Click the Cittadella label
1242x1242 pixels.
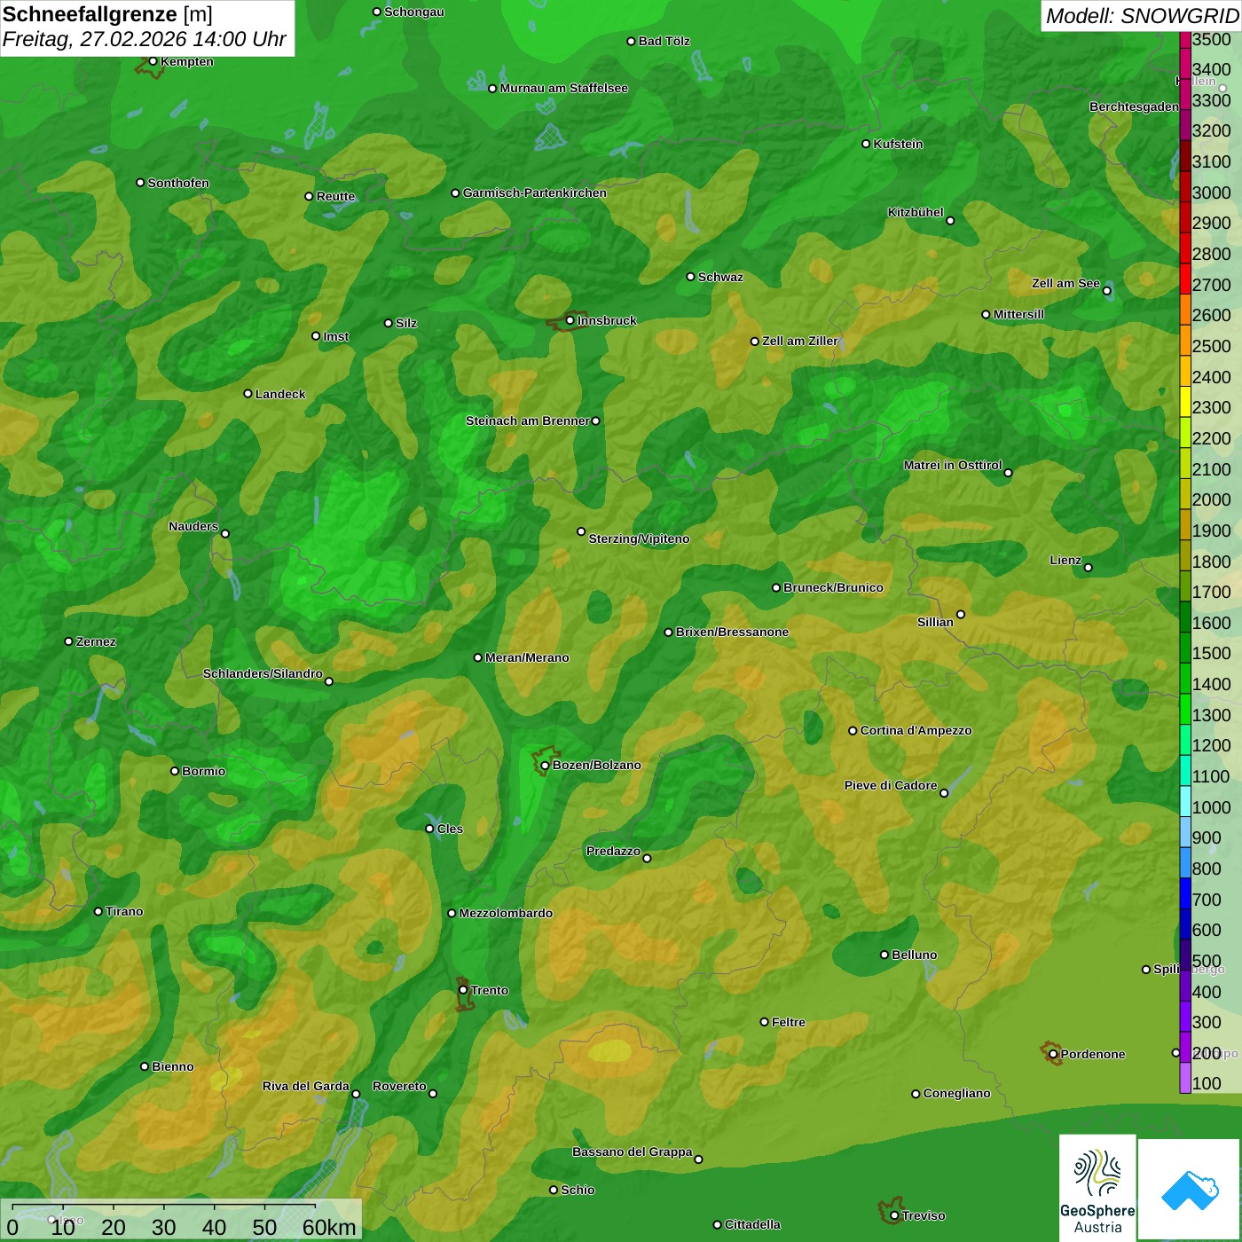pos(752,1224)
